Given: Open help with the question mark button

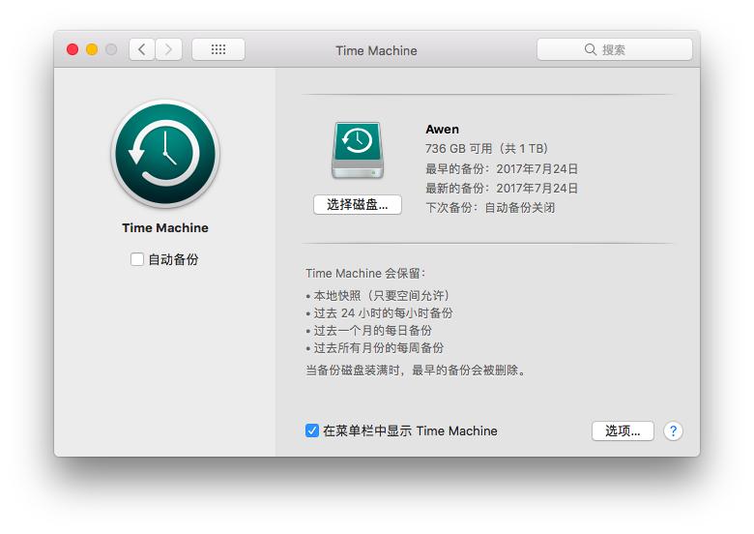Looking at the screenshot, I should 673,430.
